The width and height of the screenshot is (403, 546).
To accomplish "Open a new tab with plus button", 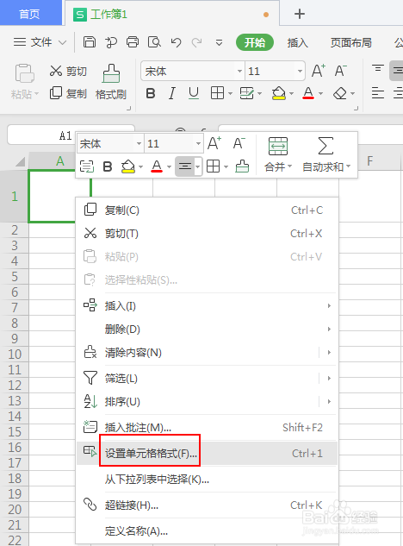I will pos(300,14).
